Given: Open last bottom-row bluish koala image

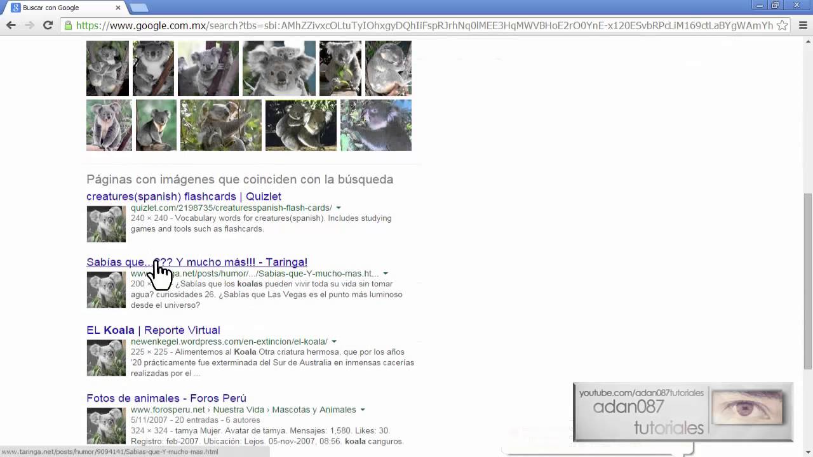Looking at the screenshot, I should click(376, 125).
